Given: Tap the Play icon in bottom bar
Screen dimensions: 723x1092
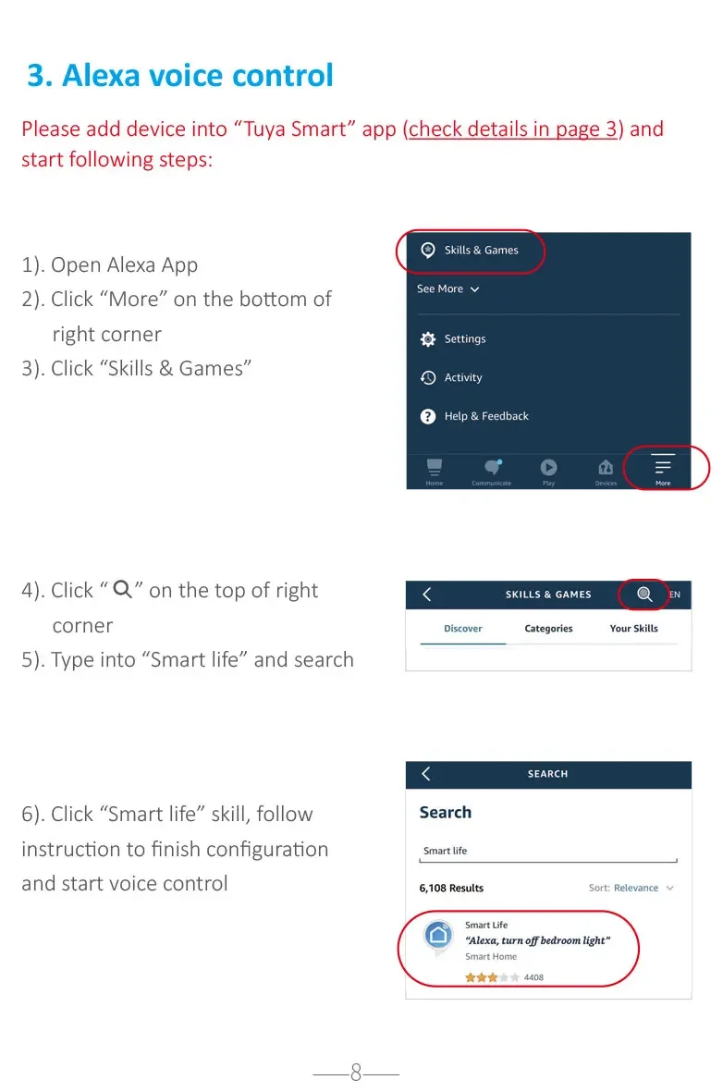Looking at the screenshot, I should (x=549, y=471).
